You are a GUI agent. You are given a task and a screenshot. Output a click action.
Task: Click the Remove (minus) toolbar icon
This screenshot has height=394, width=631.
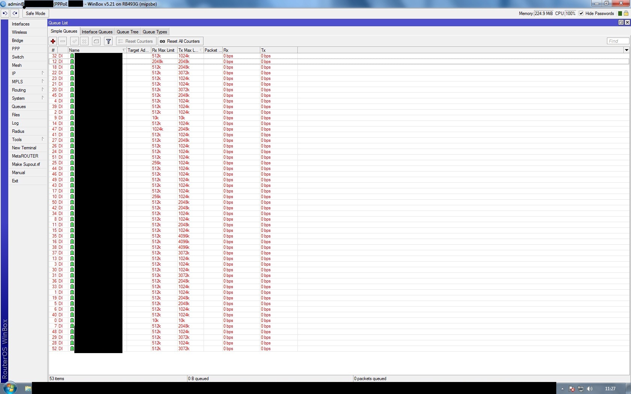click(x=63, y=41)
